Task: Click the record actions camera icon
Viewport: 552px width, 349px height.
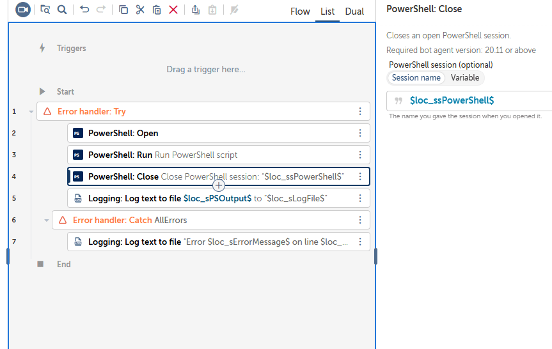Action: pyautogui.click(x=23, y=10)
